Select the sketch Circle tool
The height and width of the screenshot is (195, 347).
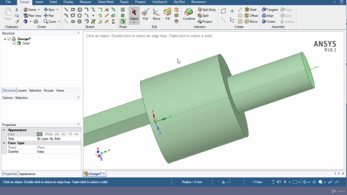[x=80, y=10]
